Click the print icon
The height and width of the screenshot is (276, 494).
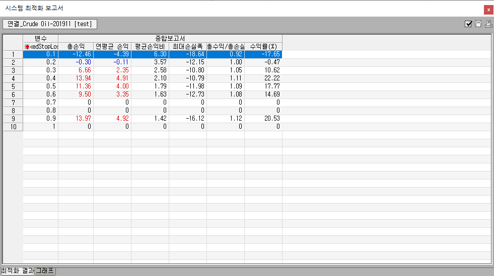487,24
